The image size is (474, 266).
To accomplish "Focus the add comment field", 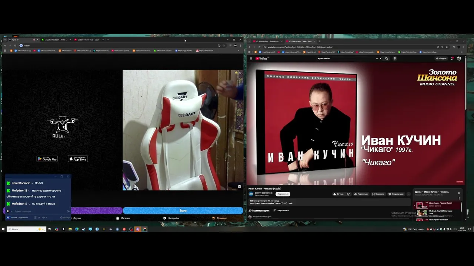I will [x=330, y=217].
